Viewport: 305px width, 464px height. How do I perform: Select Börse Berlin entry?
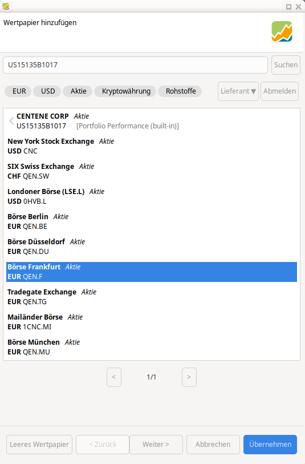pos(152,221)
